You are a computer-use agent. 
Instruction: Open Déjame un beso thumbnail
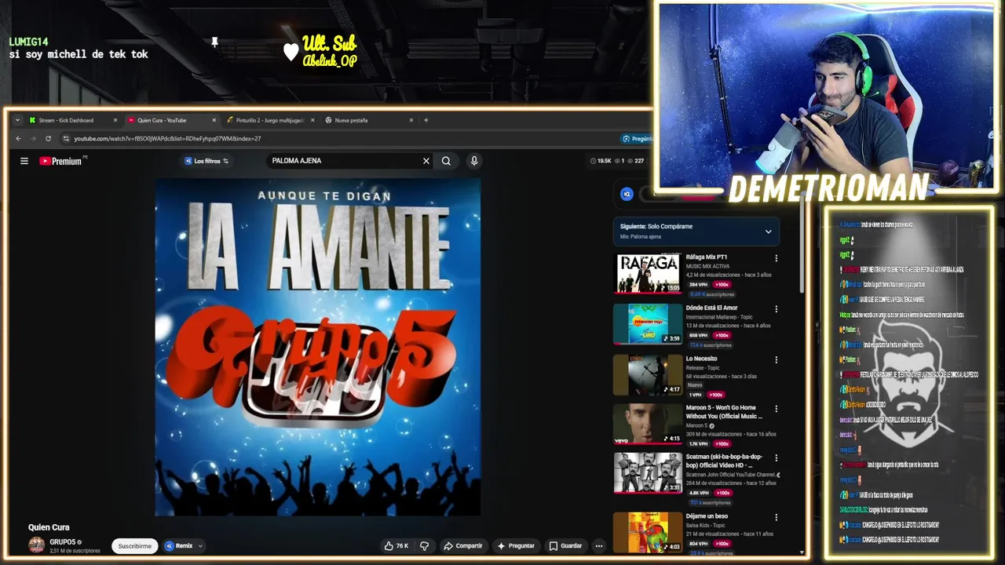(x=648, y=533)
